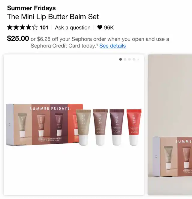Select the fourth carousel indicator dot
The image size is (192, 199).
pyautogui.click(x=134, y=59)
